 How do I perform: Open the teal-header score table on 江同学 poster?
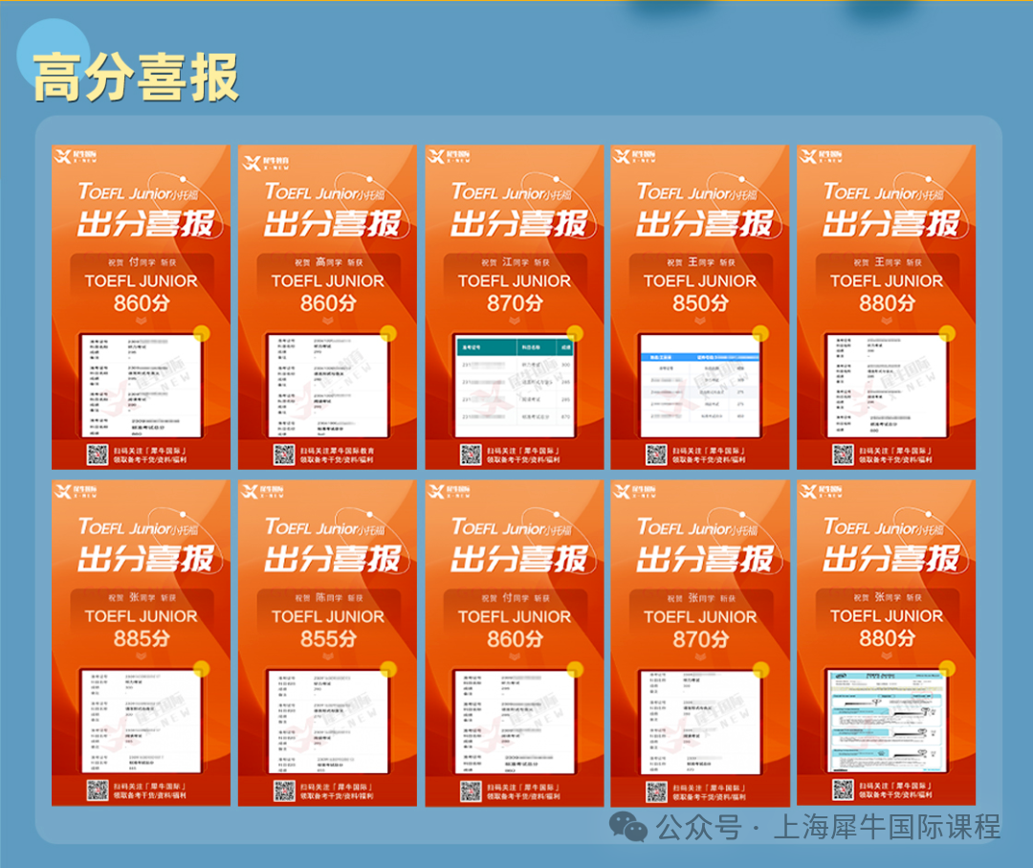[x=514, y=386]
